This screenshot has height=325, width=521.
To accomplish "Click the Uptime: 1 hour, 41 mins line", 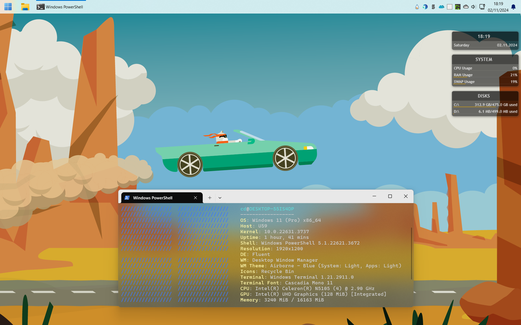I will pos(274,237).
